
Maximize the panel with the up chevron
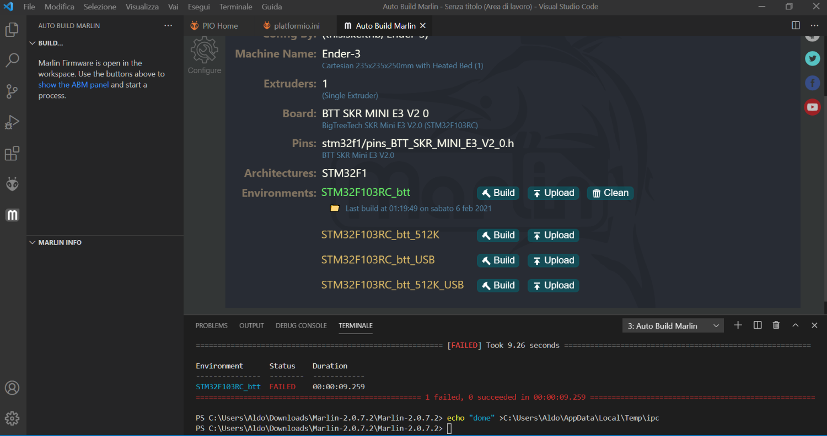click(x=796, y=325)
